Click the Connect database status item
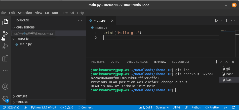Screen dimensions: 239x110 tap(85, 107)
